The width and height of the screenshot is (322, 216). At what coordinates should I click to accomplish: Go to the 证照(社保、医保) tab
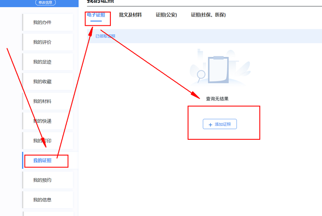tap(208, 15)
